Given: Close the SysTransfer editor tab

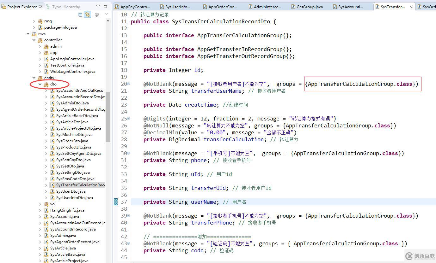Looking at the screenshot, I should (411, 7).
